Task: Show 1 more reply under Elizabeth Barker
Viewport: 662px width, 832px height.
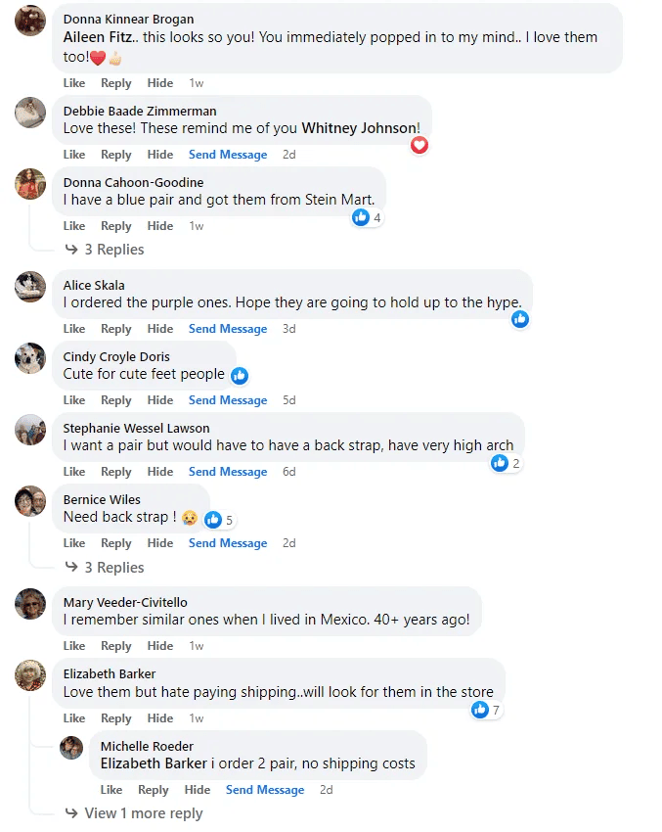Action: tap(143, 813)
